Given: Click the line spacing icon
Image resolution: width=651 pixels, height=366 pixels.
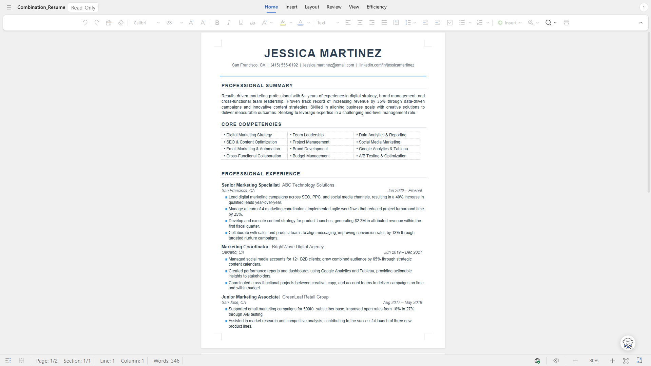Looking at the screenshot, I should [408, 23].
